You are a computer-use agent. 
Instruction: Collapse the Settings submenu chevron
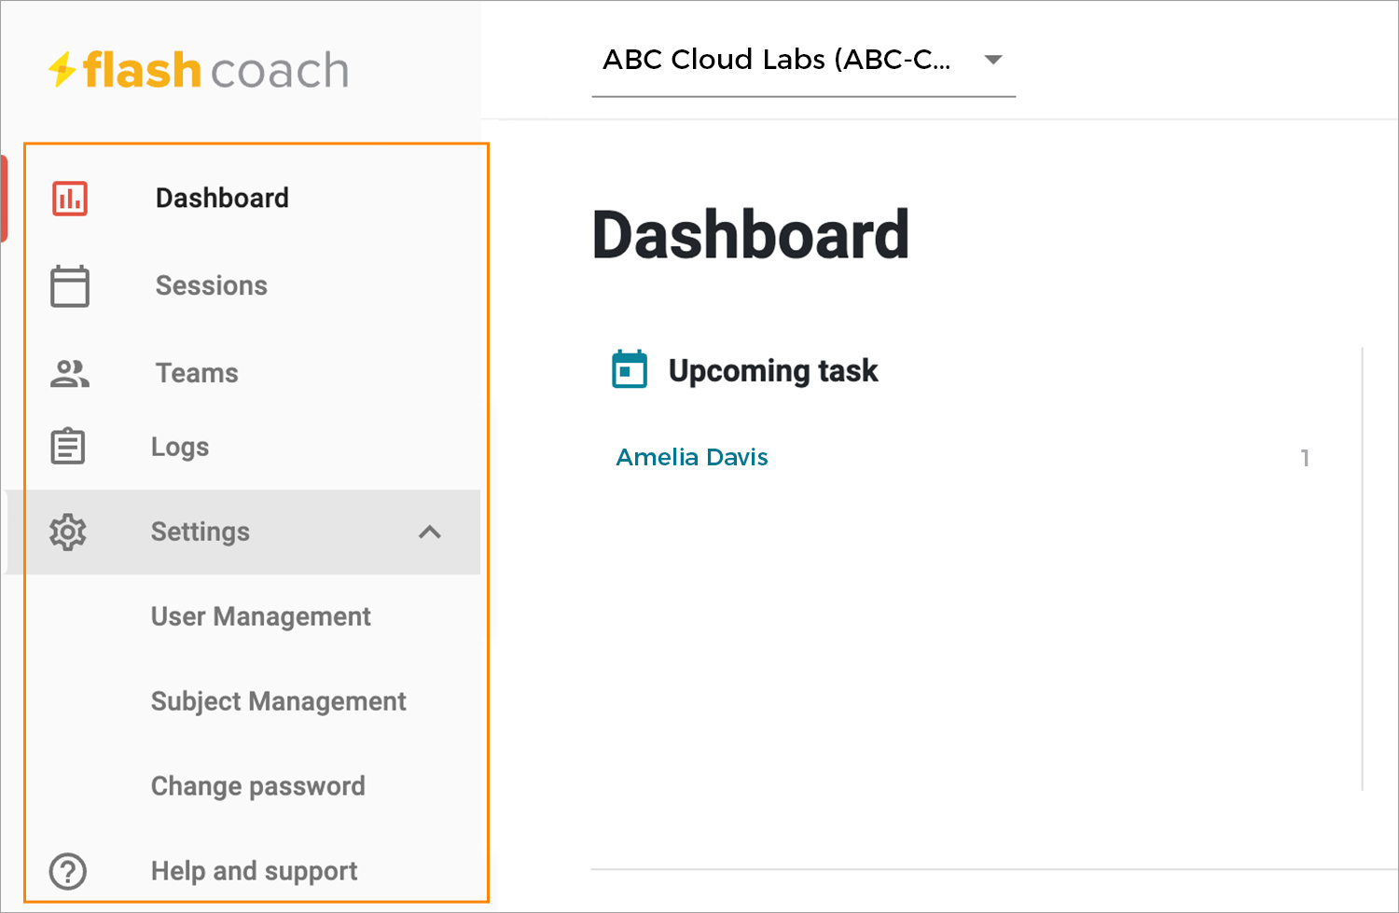click(430, 532)
